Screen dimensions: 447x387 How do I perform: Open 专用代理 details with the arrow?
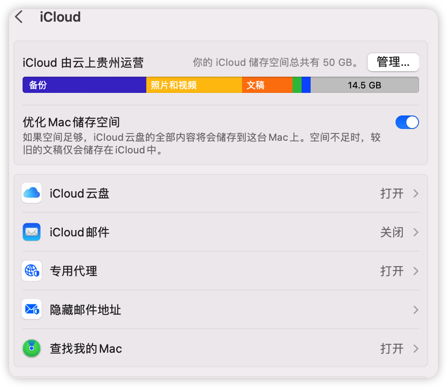(x=415, y=271)
